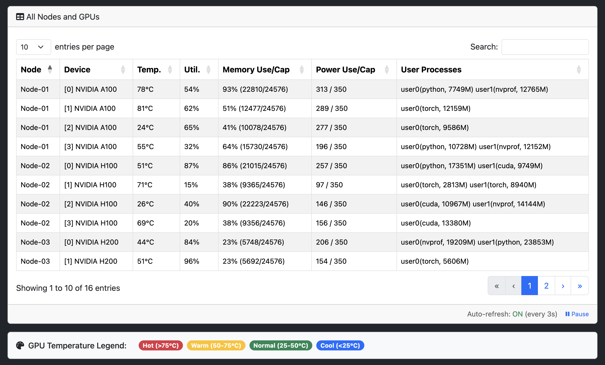Click the Showing 1 to 10 of 16 entries text
Viewport: 605px width, 365px height.
(68, 288)
